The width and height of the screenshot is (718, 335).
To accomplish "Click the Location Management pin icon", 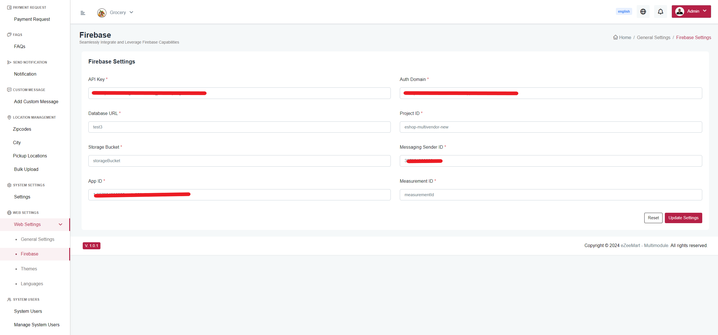I will pos(9,117).
